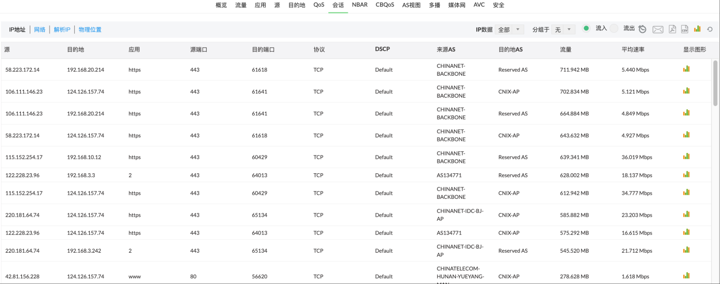This screenshot has width=720, height=284.
Task: Export the table as CSV
Action: click(x=684, y=29)
